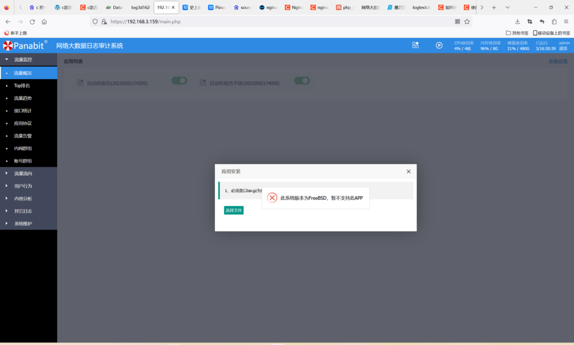Expand the 流量流向 menu section
The image size is (574, 345).
click(29, 173)
